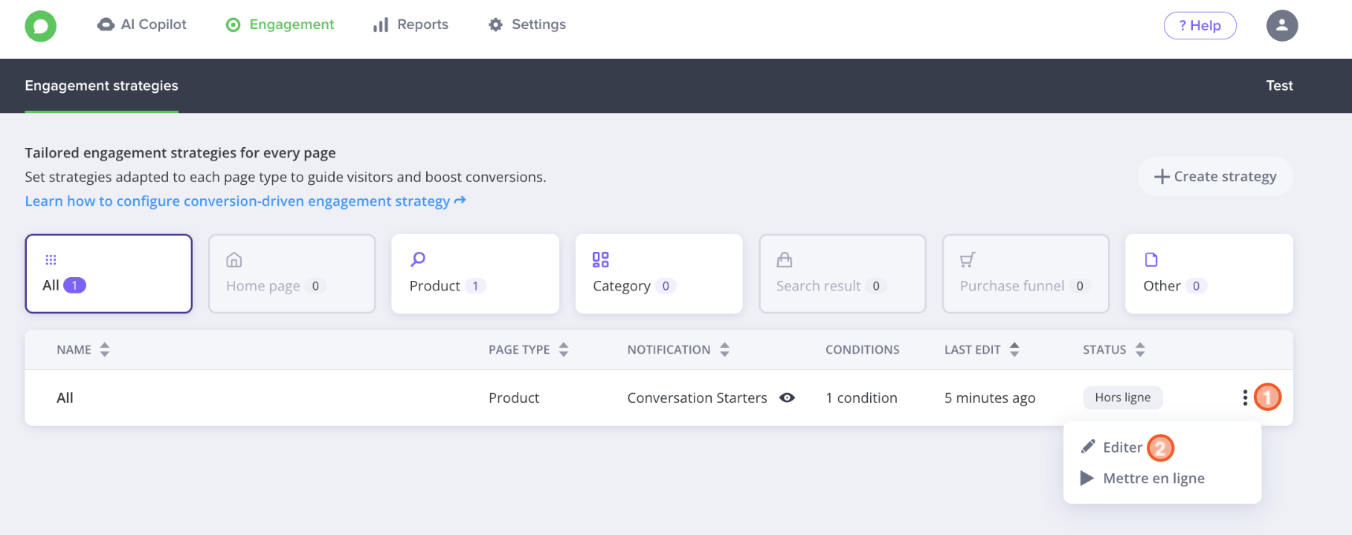
Task: Click the Search result filter card
Action: coord(842,273)
